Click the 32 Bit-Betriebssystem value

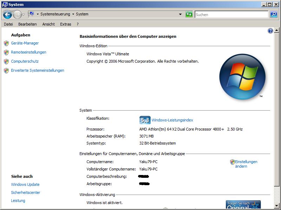157,143
